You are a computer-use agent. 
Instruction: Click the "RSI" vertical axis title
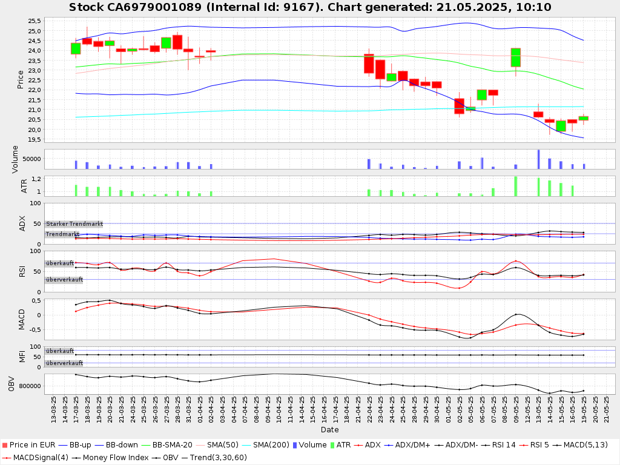[x=22, y=272]
